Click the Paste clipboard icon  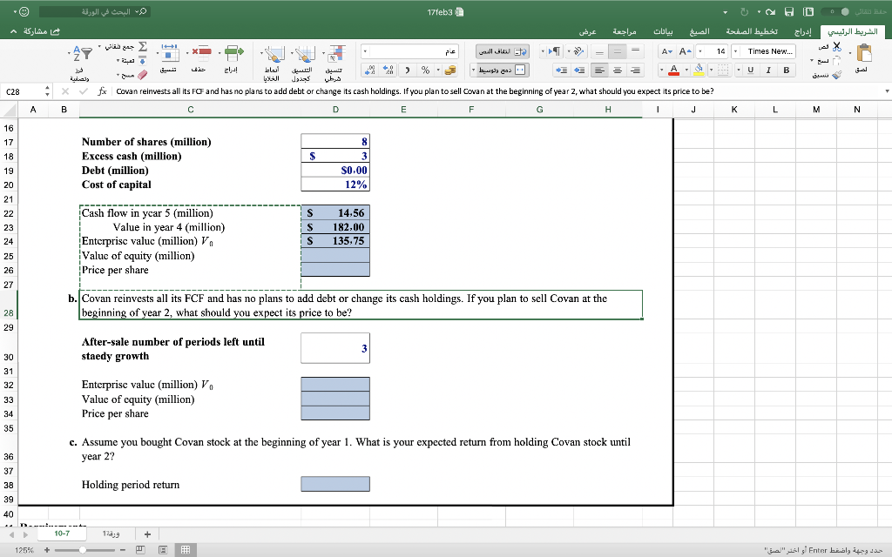[866, 56]
